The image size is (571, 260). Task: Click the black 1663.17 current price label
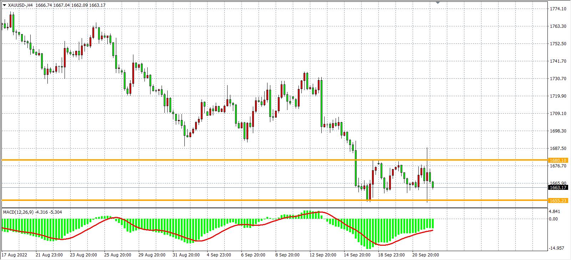pyautogui.click(x=558, y=188)
